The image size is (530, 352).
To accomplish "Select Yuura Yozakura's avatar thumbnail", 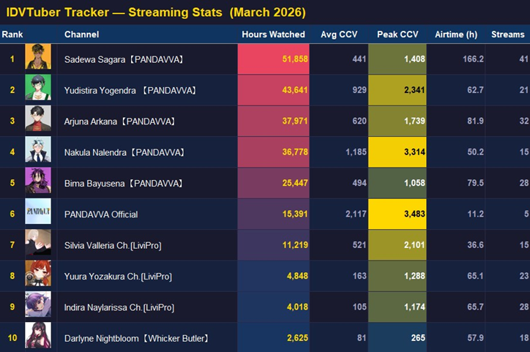I will pyautogui.click(x=38, y=273).
